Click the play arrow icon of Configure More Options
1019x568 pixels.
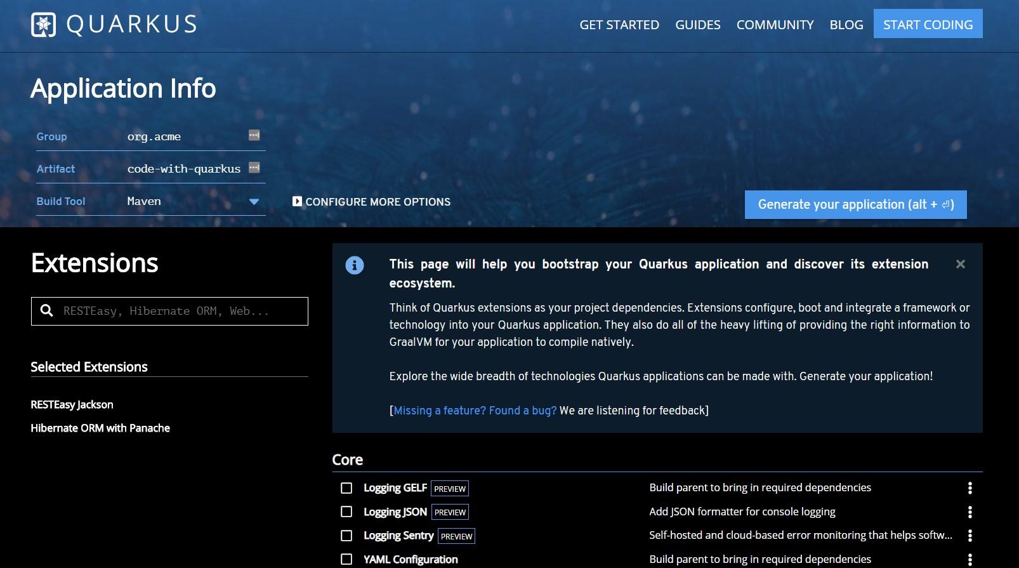pyautogui.click(x=297, y=201)
